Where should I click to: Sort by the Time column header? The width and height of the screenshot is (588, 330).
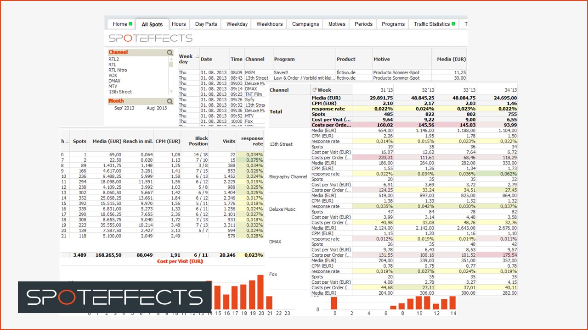point(237,59)
